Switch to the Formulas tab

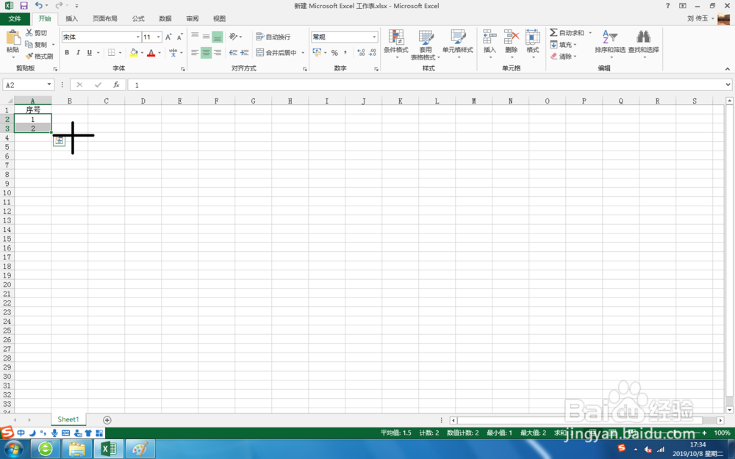click(x=138, y=19)
